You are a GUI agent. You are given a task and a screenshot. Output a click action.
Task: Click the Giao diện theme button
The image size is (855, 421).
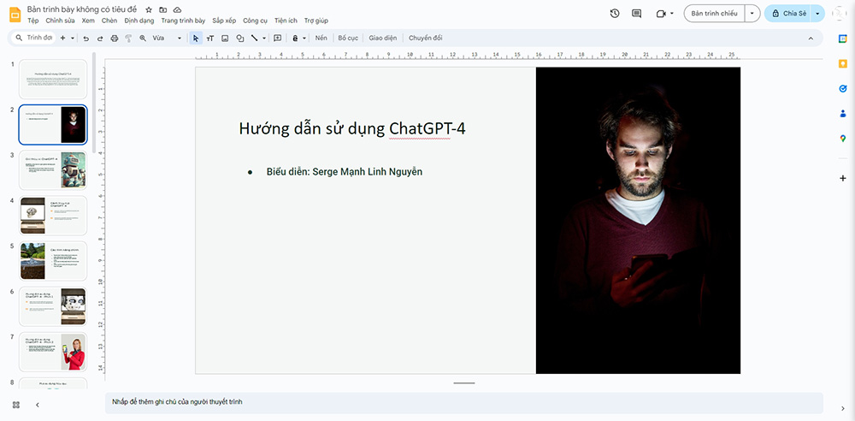tap(382, 39)
